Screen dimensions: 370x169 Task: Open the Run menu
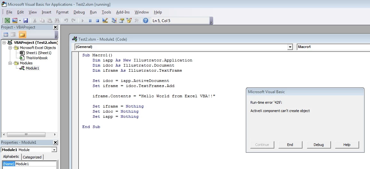click(93, 12)
